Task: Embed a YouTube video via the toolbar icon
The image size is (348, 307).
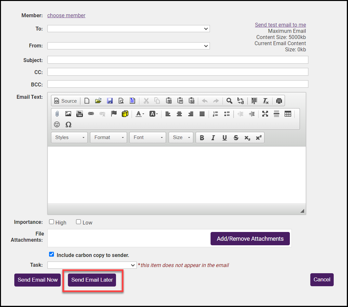Action: [x=80, y=114]
